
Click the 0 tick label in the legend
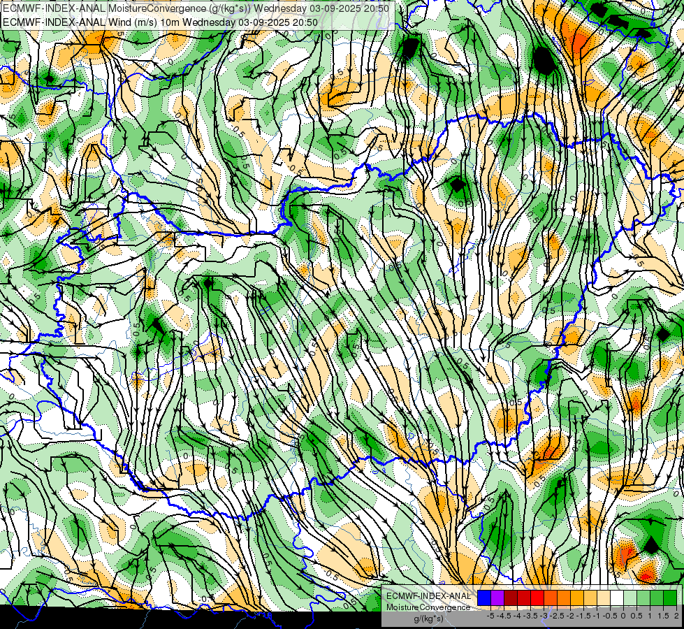623,616
